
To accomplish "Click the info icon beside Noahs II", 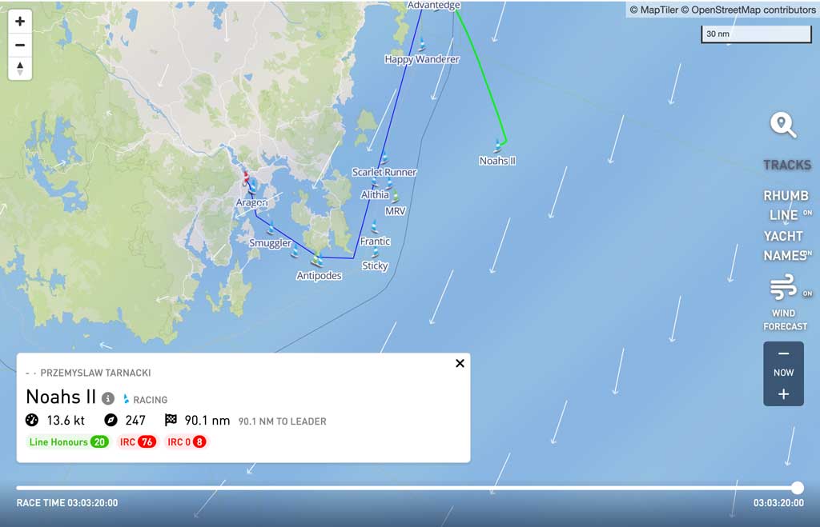I will pyautogui.click(x=108, y=398).
